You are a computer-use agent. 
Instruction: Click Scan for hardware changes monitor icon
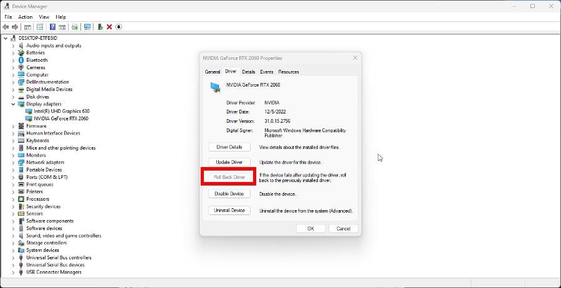(x=87, y=27)
